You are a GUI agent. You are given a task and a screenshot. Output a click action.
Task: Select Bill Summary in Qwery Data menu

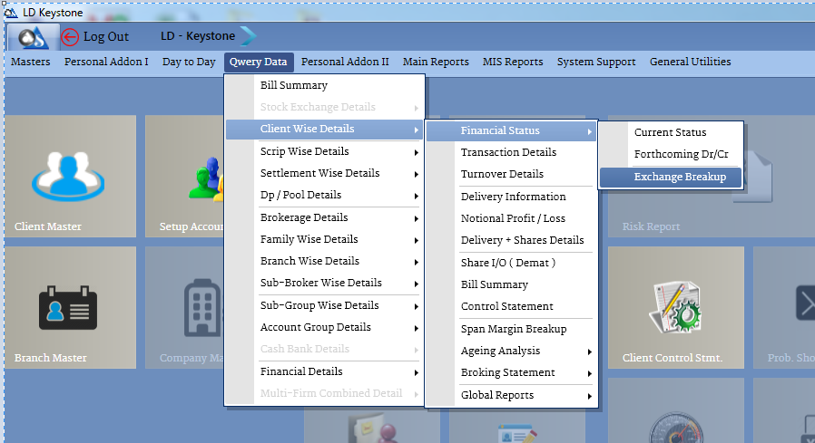293,85
